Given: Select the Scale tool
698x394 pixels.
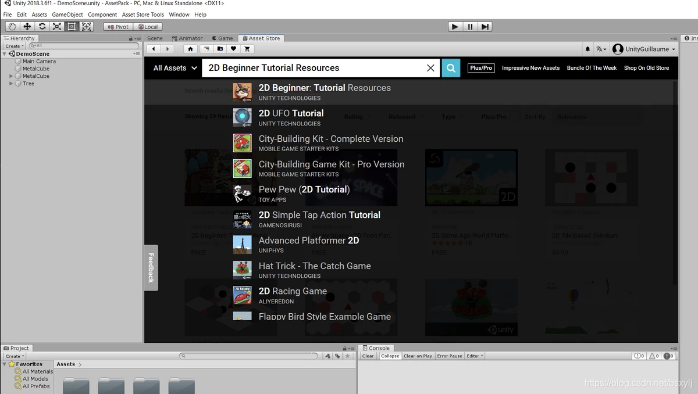Looking at the screenshot, I should (57, 26).
